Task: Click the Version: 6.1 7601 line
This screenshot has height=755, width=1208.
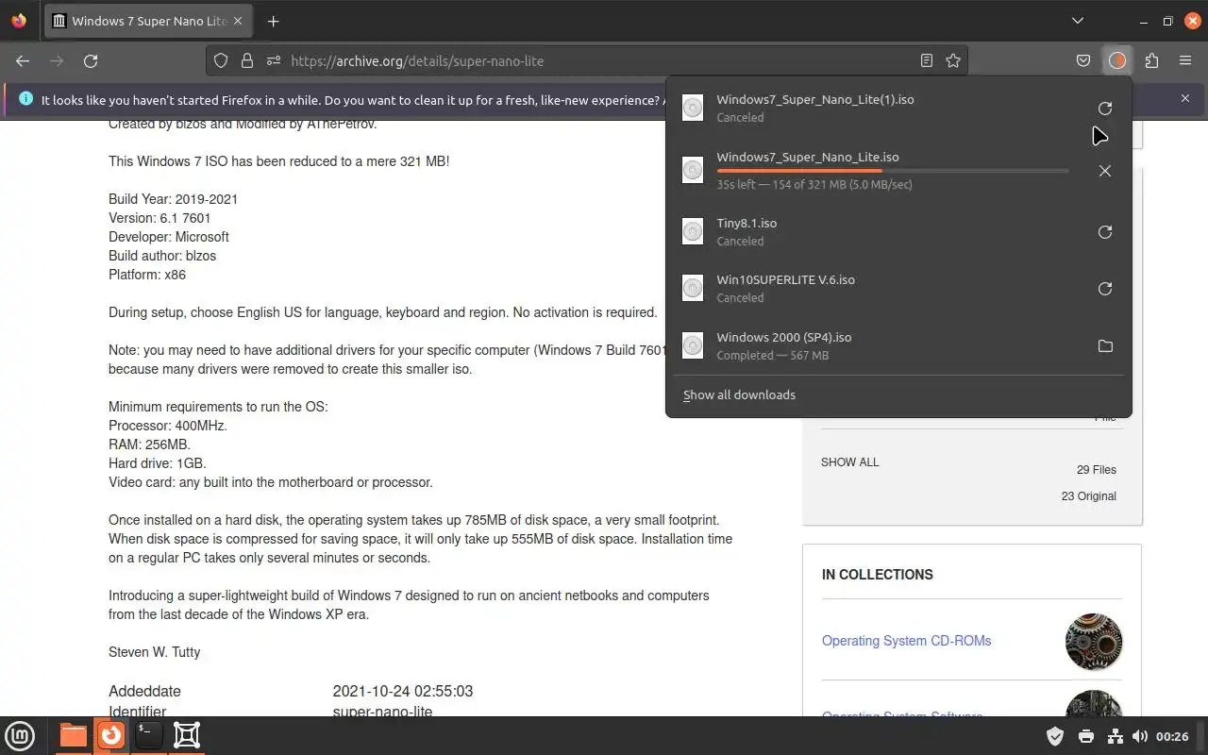Action: click(159, 218)
